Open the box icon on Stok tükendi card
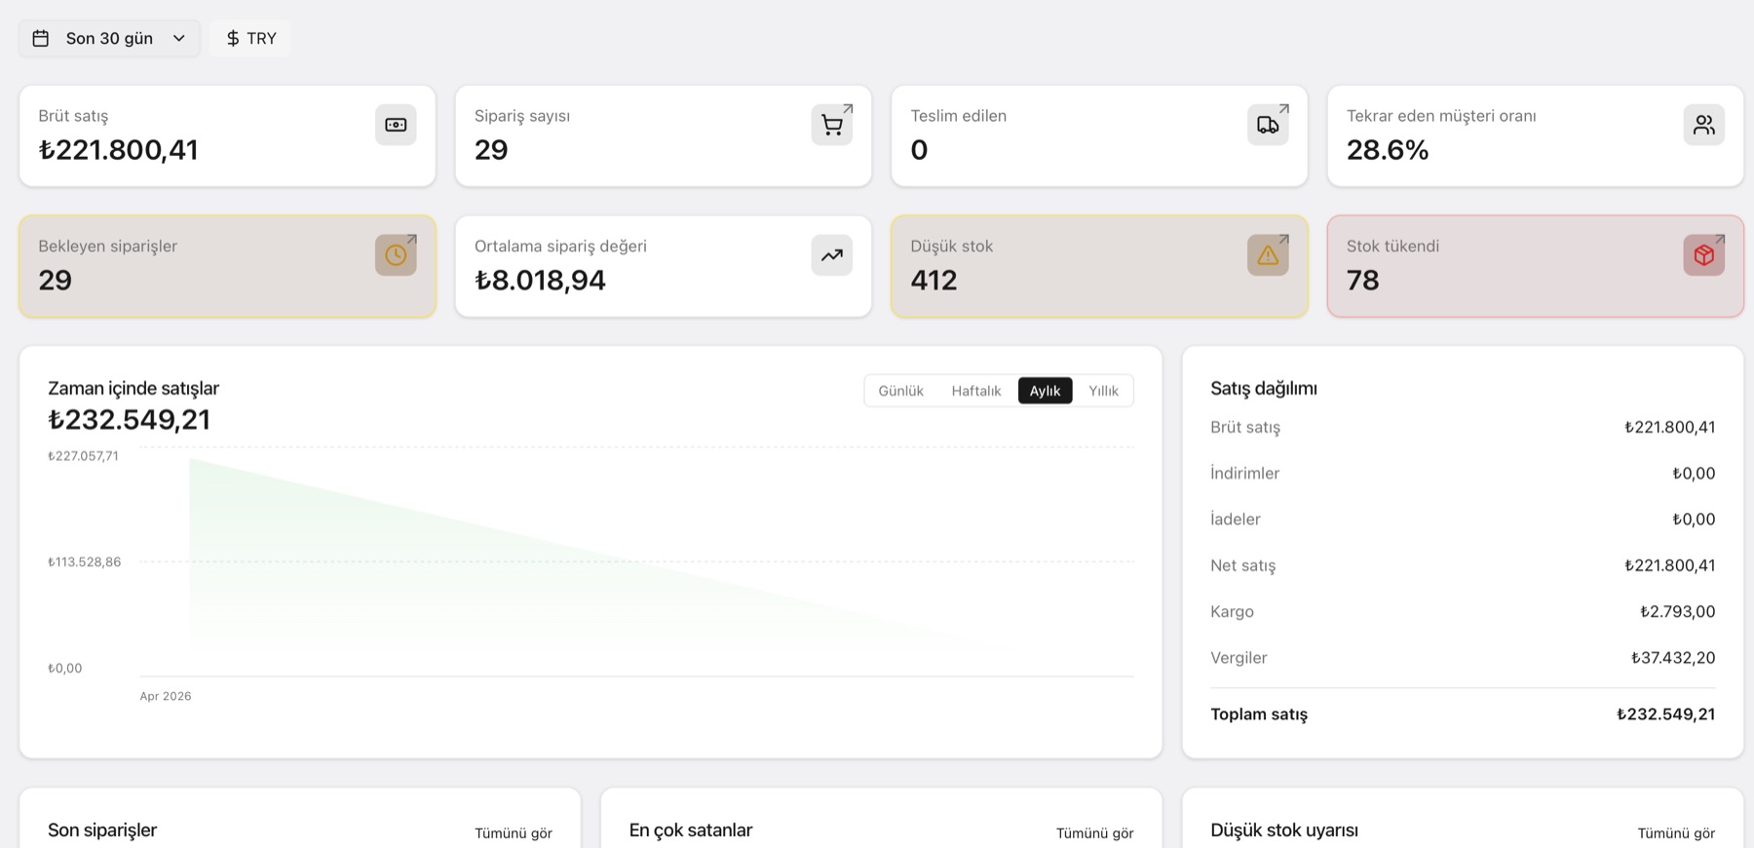This screenshot has height=848, width=1754. (x=1704, y=255)
